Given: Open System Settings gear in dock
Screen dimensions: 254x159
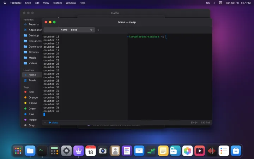Looking at the screenshot, I should pos(66,151).
